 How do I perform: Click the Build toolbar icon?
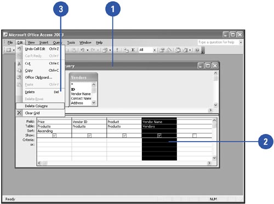[169, 50]
